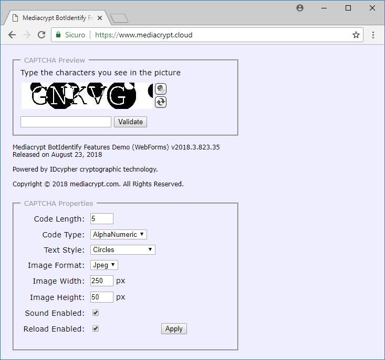Focus the CAPTCHA answer text field
The width and height of the screenshot is (385, 360).
click(66, 122)
